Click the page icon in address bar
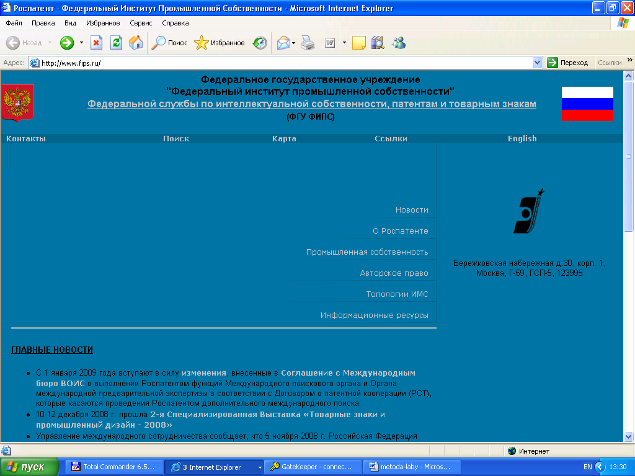Screen dimensions: 635x476 [35, 63]
